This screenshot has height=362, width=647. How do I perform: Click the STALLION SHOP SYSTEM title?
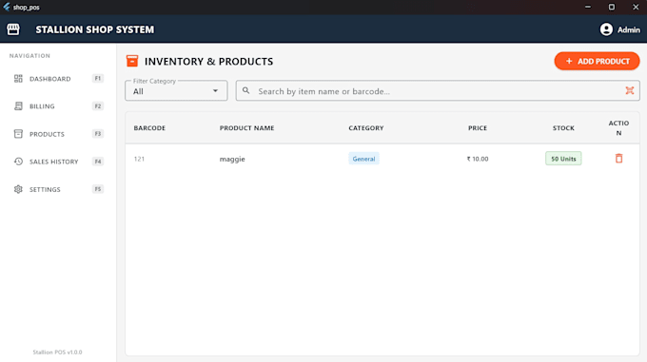pyautogui.click(x=95, y=29)
